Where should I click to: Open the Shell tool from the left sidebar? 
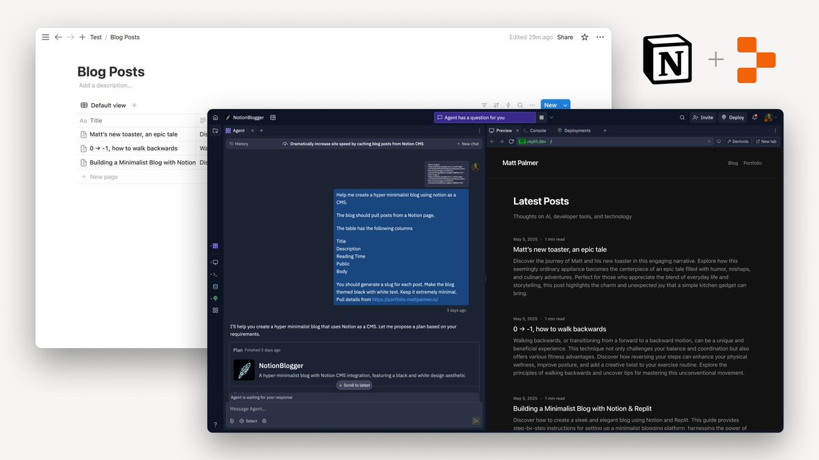[x=215, y=274]
